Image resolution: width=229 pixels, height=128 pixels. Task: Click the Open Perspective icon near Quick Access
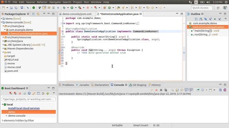click(x=218, y=8)
